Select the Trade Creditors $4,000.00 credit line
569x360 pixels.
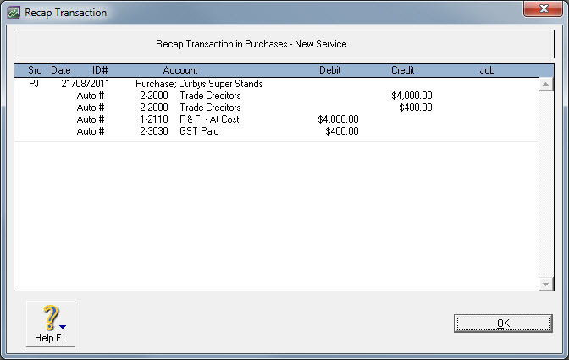pos(276,96)
